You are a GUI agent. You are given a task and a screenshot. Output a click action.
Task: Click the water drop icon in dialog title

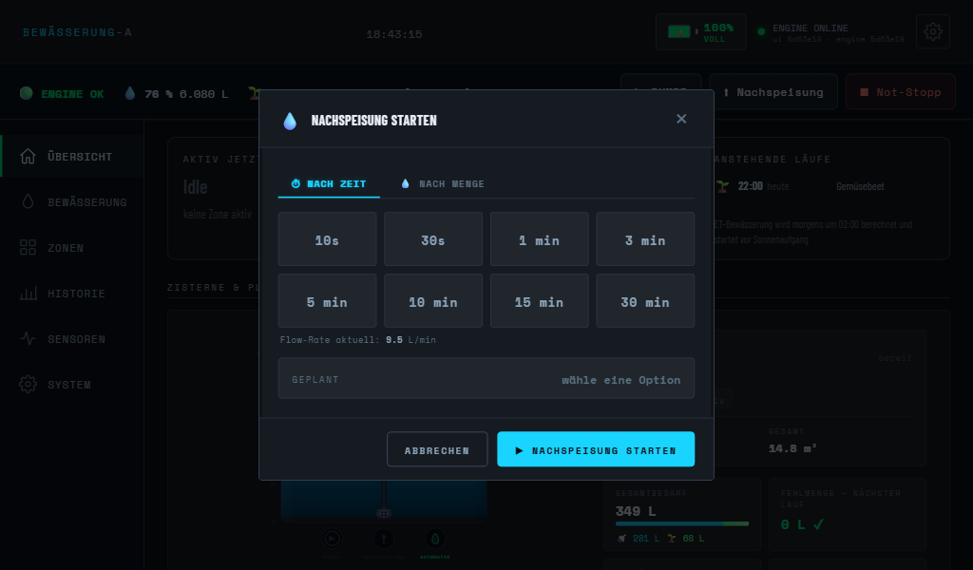point(290,121)
